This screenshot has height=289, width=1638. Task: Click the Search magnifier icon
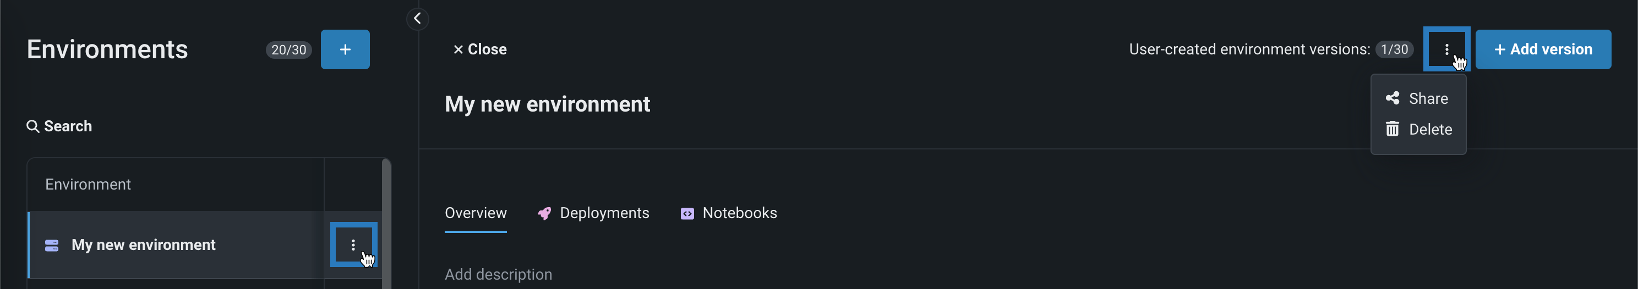pos(32,126)
